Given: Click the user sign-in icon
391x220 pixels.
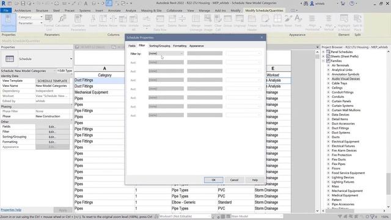Looking at the screenshot, I should 312,4.
